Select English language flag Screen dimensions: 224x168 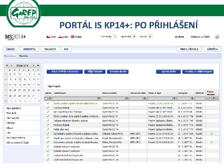click(72, 37)
